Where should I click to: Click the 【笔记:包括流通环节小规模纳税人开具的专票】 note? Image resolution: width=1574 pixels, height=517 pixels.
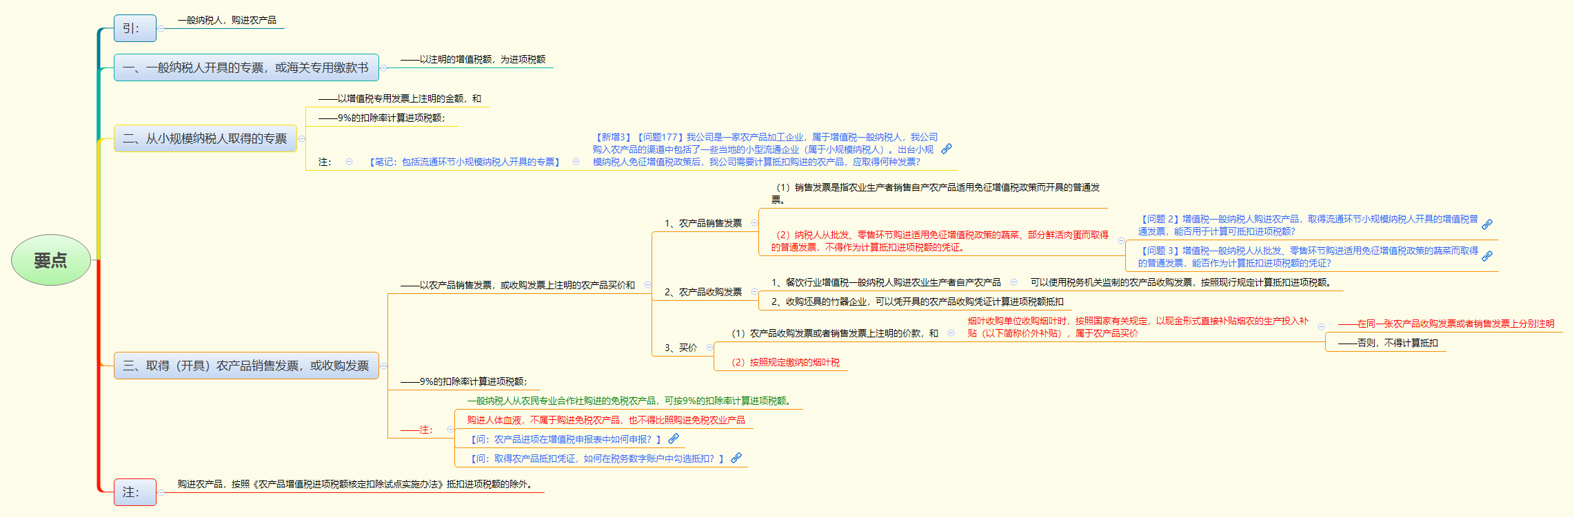pyautogui.click(x=465, y=162)
